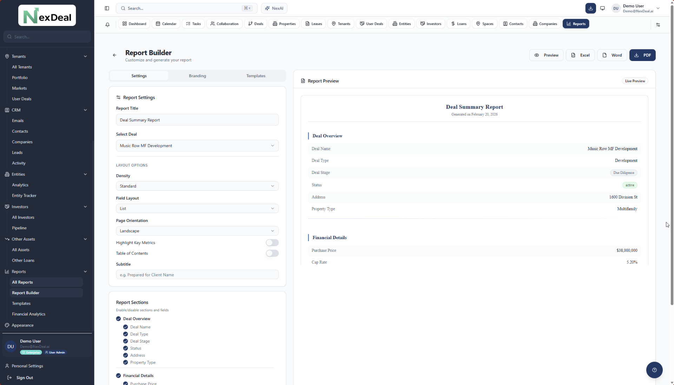The width and height of the screenshot is (674, 385).
Task: Toggle Table of Contents switch
Action: [272, 253]
